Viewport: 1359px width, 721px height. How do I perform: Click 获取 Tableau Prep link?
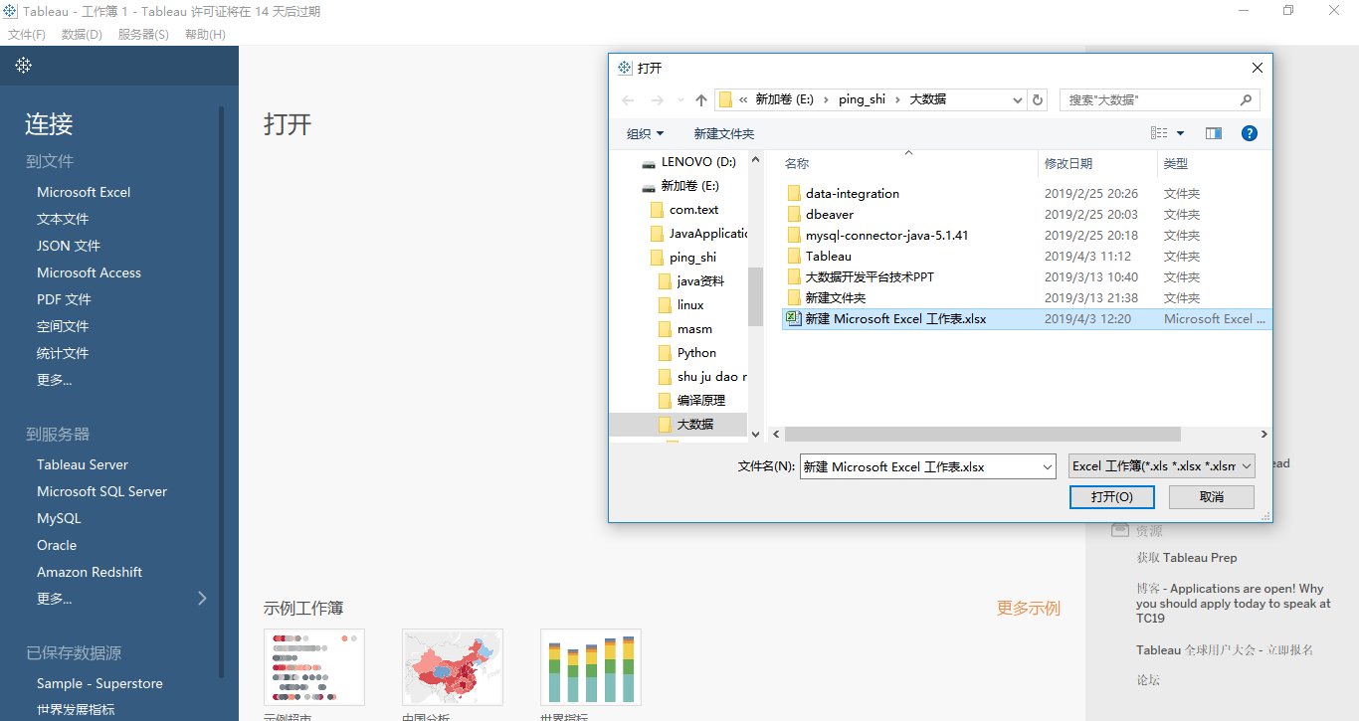pyautogui.click(x=1187, y=558)
